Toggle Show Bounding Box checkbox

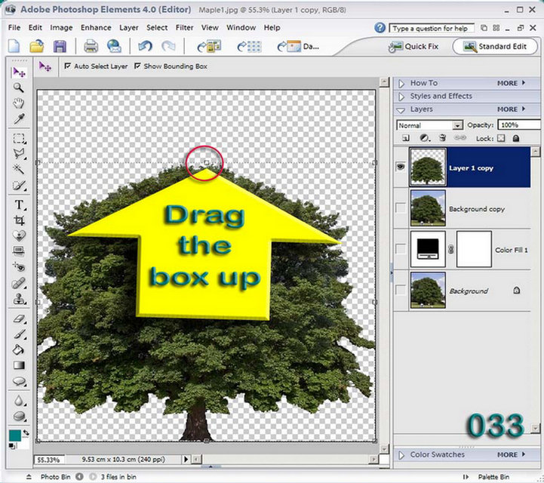click(137, 66)
